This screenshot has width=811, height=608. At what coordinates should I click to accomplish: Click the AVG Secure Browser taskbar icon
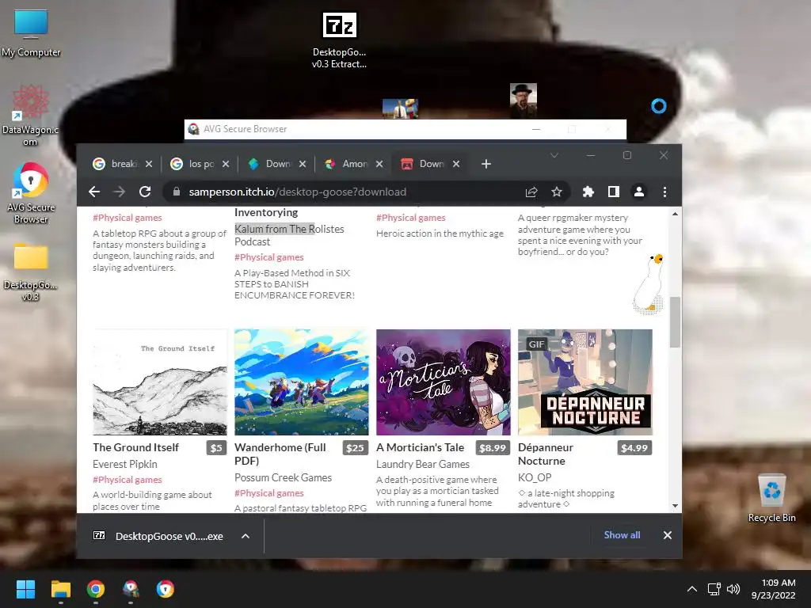165,589
